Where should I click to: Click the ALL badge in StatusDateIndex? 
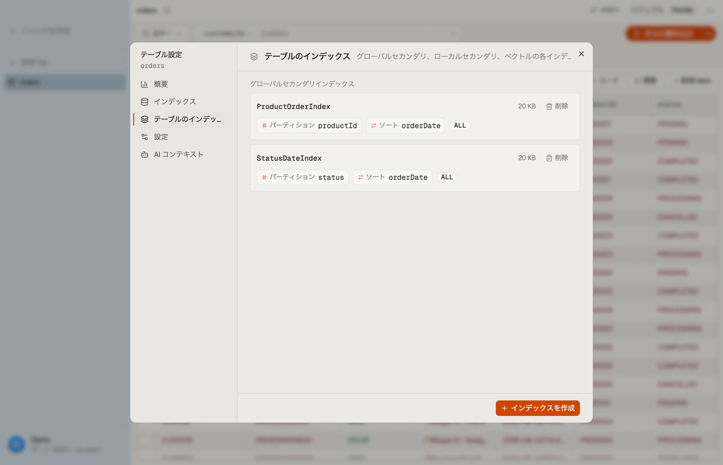[x=447, y=177]
